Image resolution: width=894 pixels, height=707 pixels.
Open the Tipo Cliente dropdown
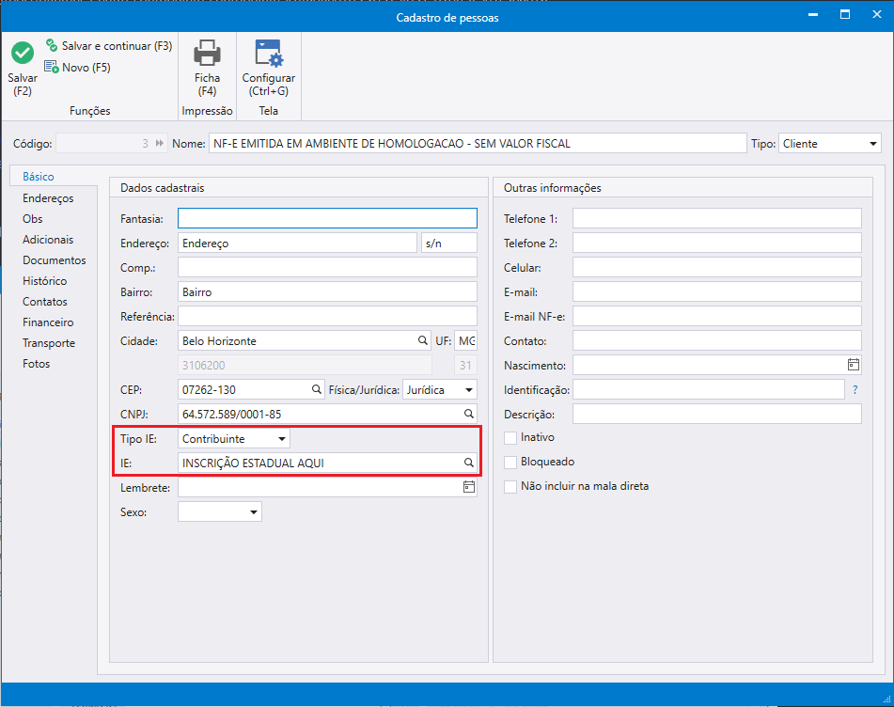tap(829, 143)
